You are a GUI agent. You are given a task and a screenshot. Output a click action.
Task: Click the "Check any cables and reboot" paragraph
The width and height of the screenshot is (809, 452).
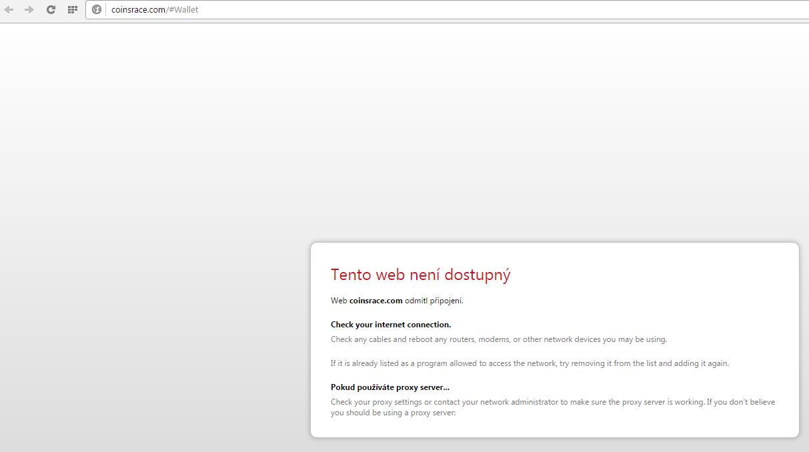pyautogui.click(x=498, y=339)
